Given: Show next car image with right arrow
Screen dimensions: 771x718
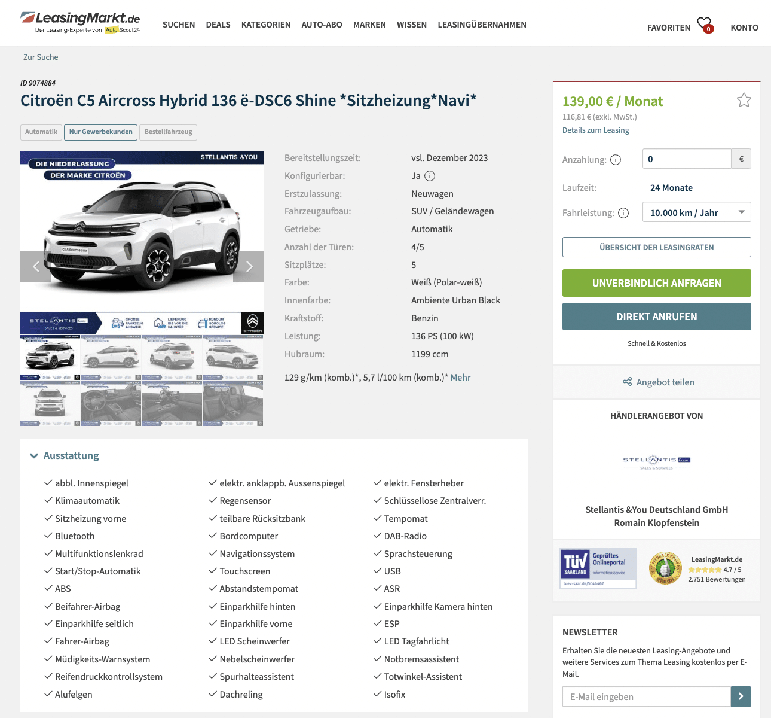Looking at the screenshot, I should (249, 266).
